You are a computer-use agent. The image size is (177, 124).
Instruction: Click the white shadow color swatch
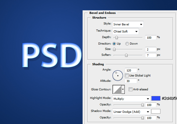coord(156,111)
